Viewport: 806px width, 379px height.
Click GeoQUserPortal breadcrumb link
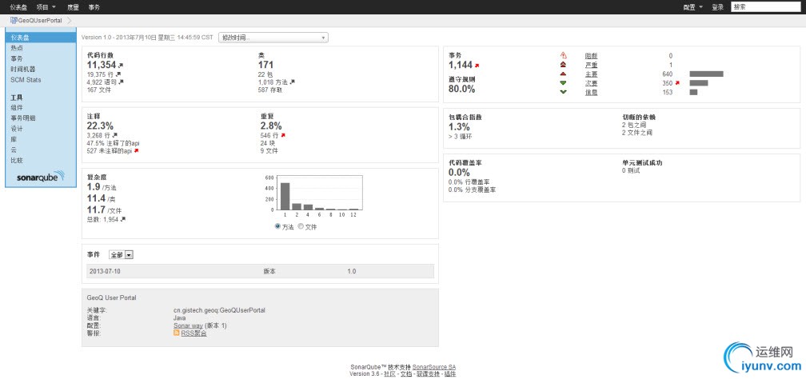[x=40, y=20]
